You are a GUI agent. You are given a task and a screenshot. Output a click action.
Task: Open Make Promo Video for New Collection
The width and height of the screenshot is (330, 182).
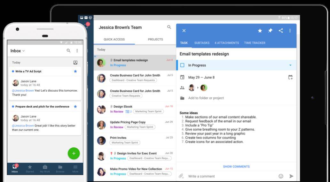(x=135, y=171)
